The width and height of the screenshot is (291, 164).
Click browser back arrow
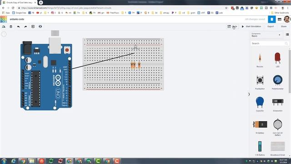(3, 8)
